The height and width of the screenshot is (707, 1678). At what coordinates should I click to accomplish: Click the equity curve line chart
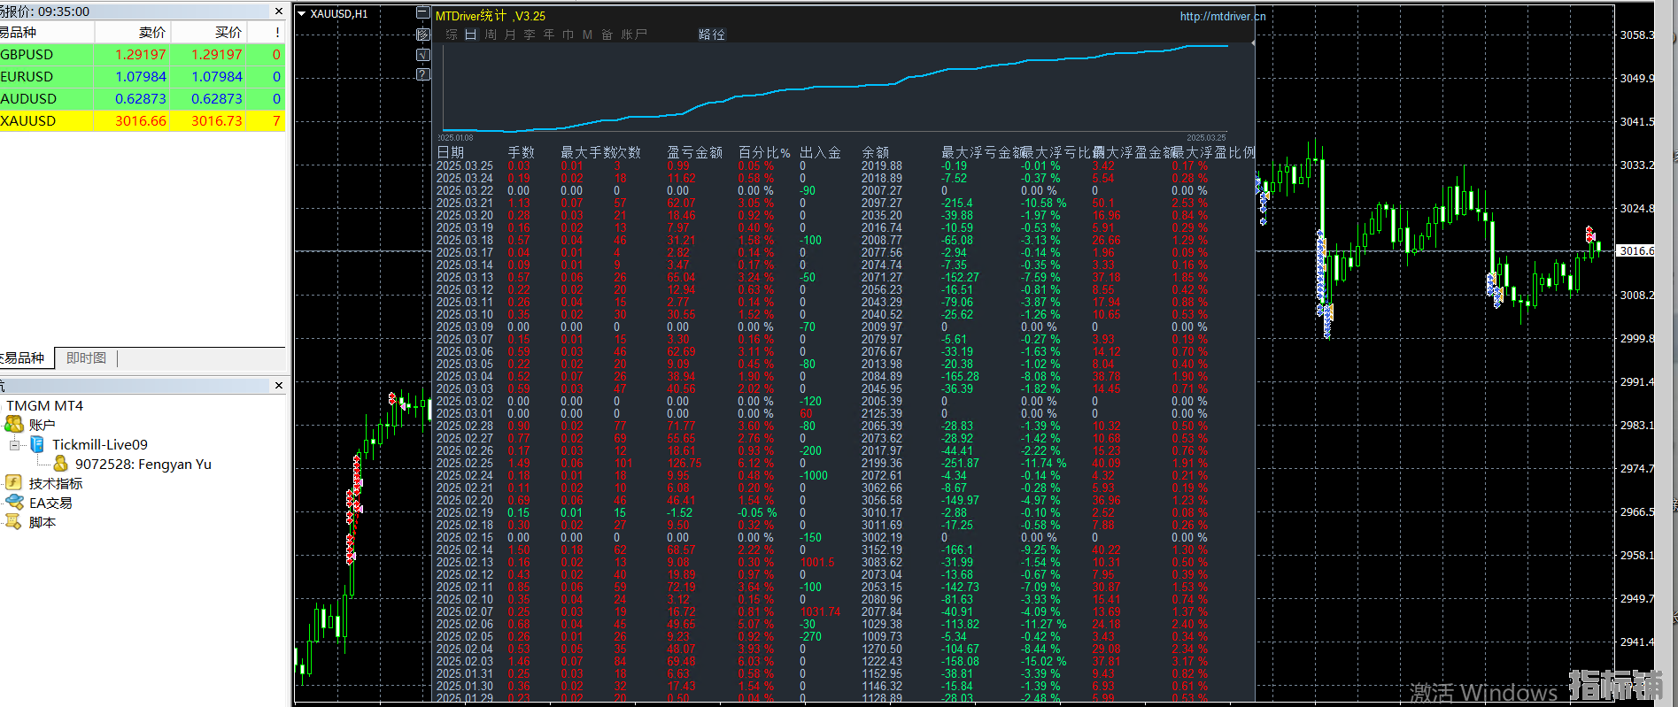[x=836, y=88]
